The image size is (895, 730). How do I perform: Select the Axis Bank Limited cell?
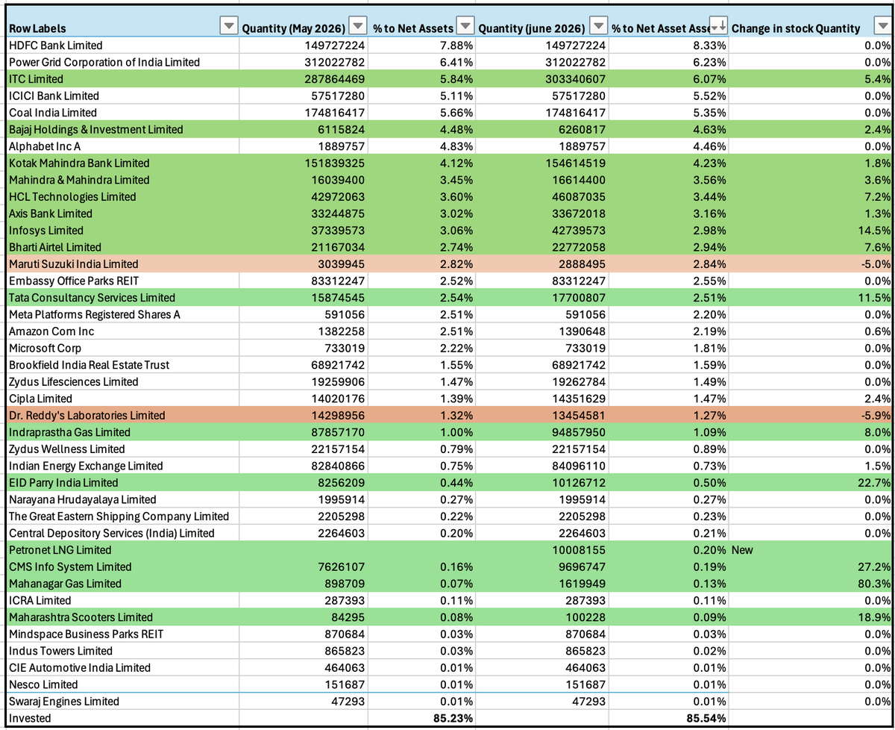[122, 213]
